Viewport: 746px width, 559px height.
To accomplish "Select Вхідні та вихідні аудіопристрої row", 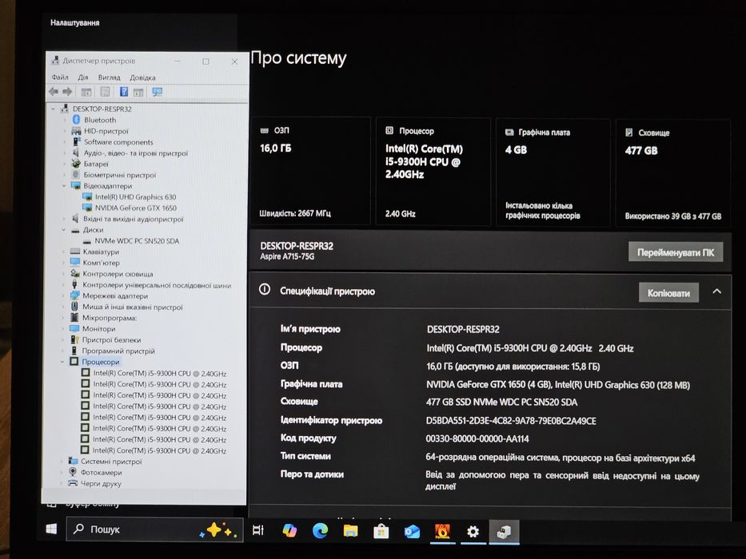I will (x=134, y=219).
